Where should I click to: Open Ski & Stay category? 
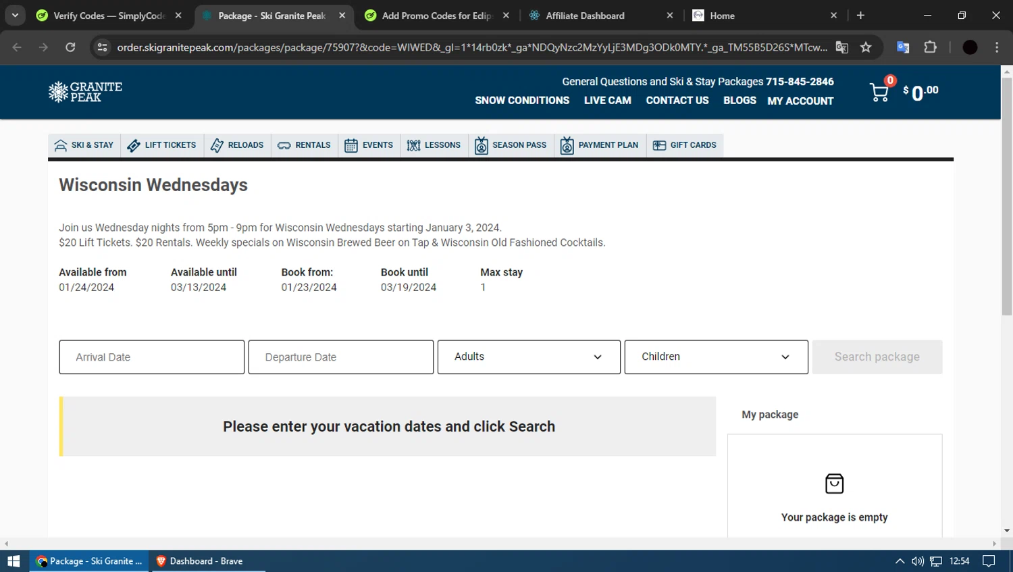coord(84,145)
